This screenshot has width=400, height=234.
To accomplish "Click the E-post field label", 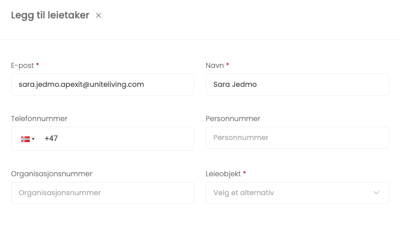I will (22, 65).
